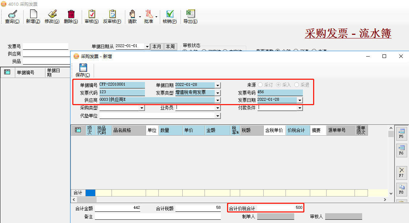Open the 发票类型 dropdown list
The image size is (409, 223).
pos(218,93)
